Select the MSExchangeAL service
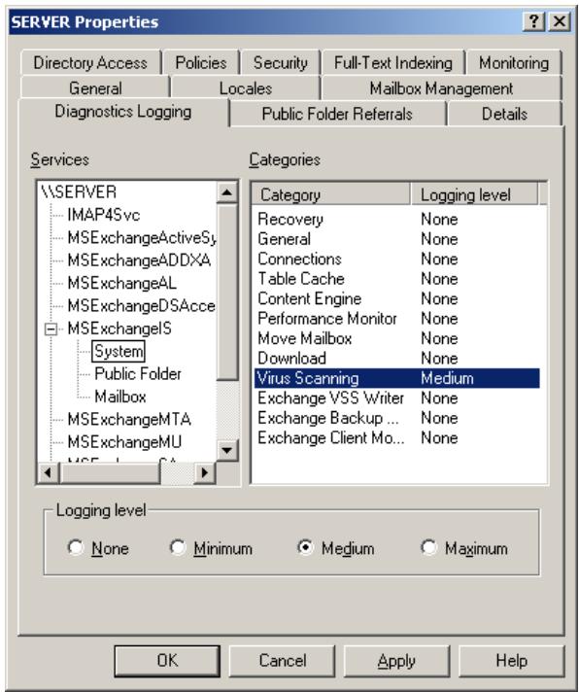 122,283
